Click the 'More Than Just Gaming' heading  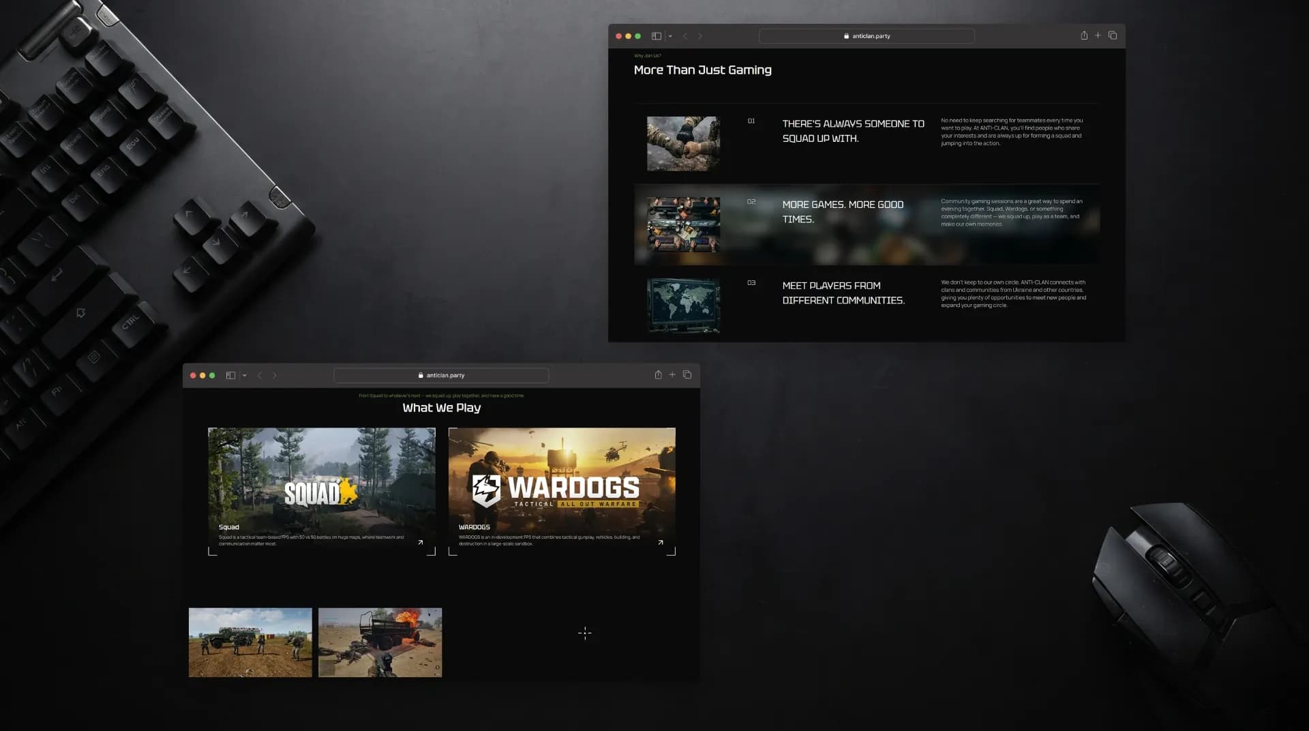703,70
